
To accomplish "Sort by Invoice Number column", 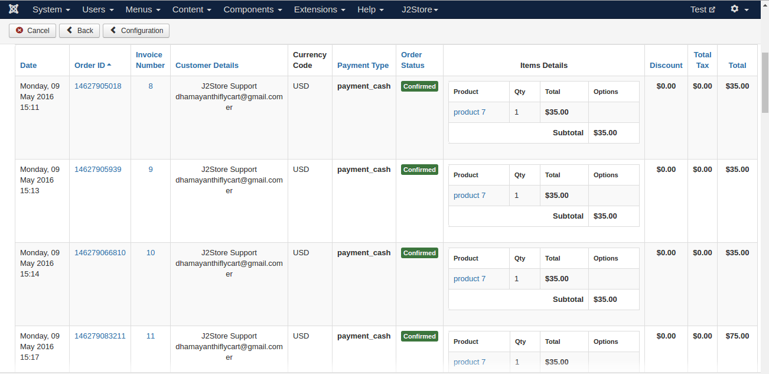I will click(150, 60).
